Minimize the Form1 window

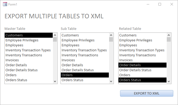148,4
